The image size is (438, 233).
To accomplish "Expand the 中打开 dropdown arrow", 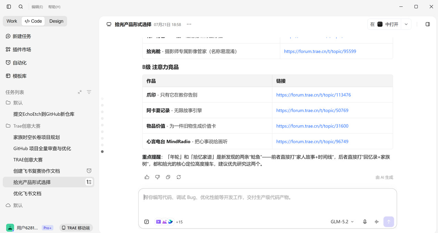I will (x=406, y=24).
